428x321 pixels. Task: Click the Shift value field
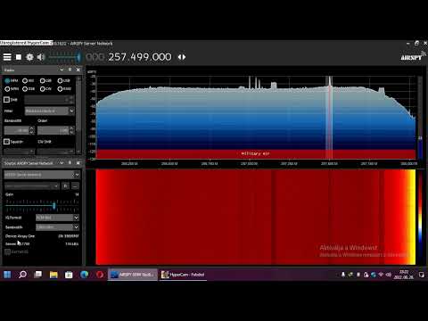pos(49,100)
